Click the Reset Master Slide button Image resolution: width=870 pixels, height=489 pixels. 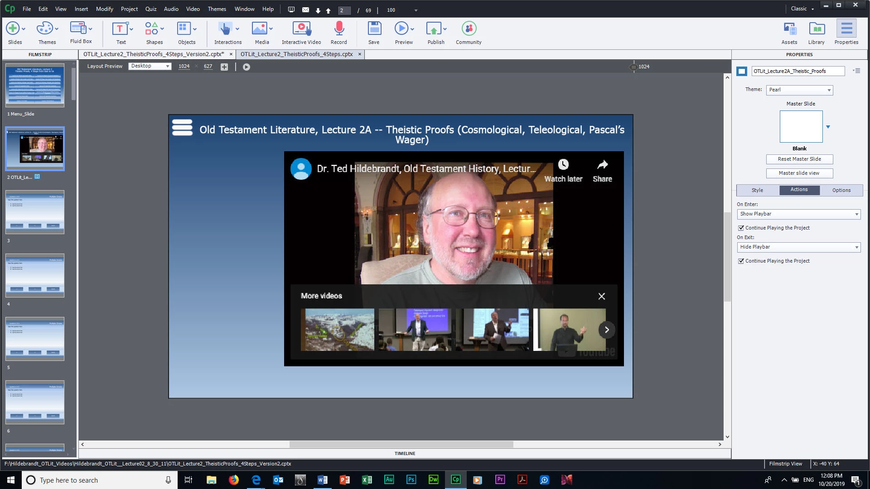click(799, 159)
